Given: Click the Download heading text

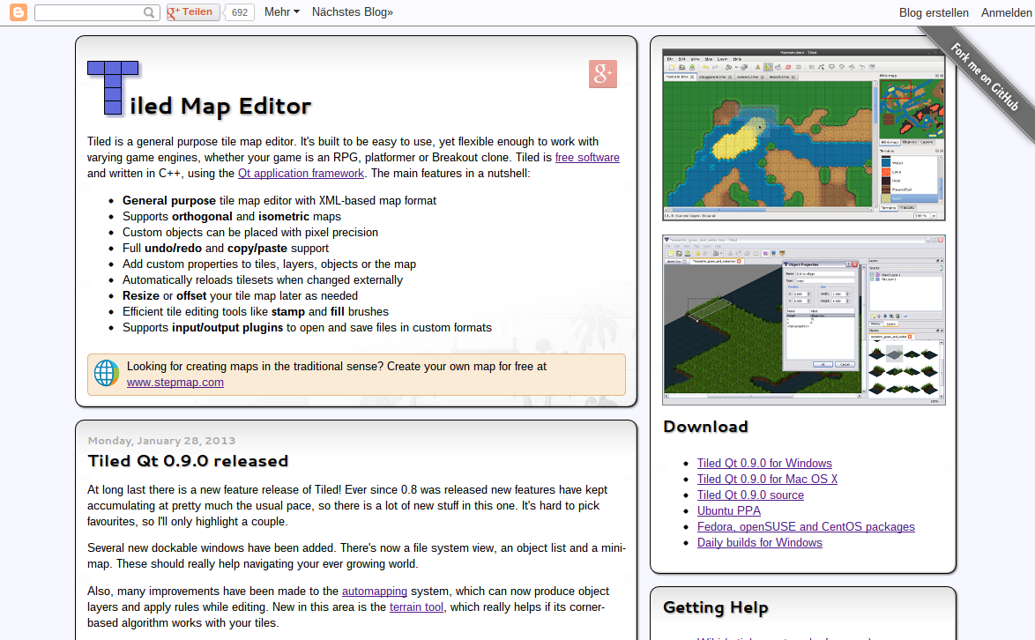Looking at the screenshot, I should [x=705, y=427].
